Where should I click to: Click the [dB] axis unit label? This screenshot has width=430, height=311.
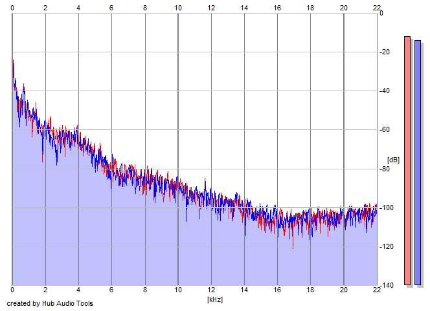pyautogui.click(x=393, y=160)
